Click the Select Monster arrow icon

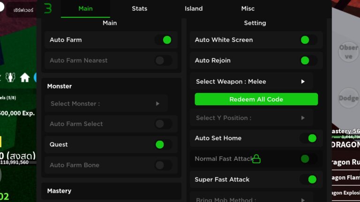coord(157,103)
